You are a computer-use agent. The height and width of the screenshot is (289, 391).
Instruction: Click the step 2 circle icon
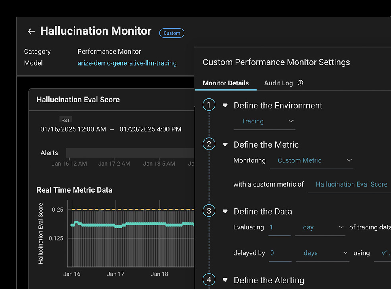click(x=209, y=144)
